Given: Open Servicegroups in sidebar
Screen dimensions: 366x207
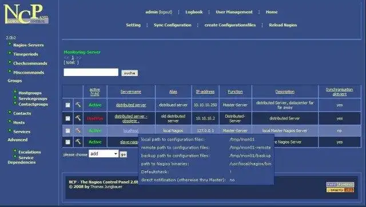Looking at the screenshot, I should [33, 99].
